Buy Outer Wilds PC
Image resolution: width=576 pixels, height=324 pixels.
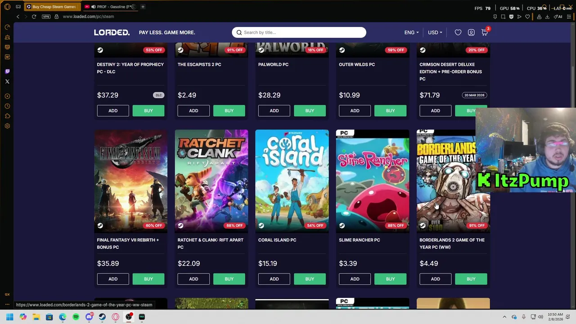[x=390, y=111]
